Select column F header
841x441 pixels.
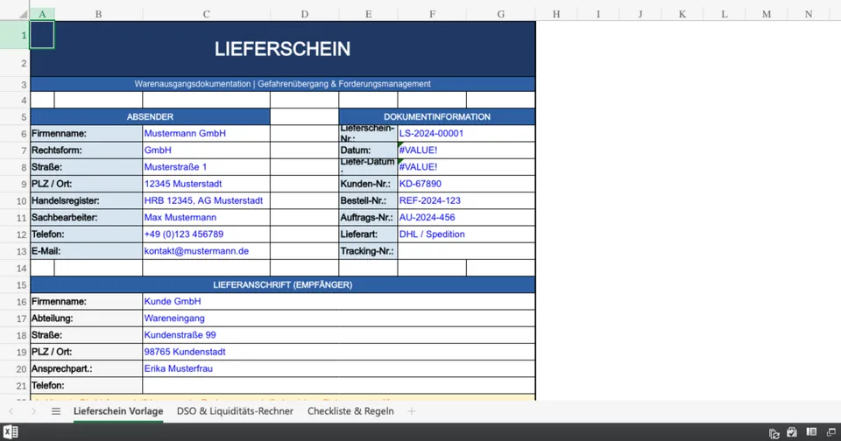pos(432,15)
